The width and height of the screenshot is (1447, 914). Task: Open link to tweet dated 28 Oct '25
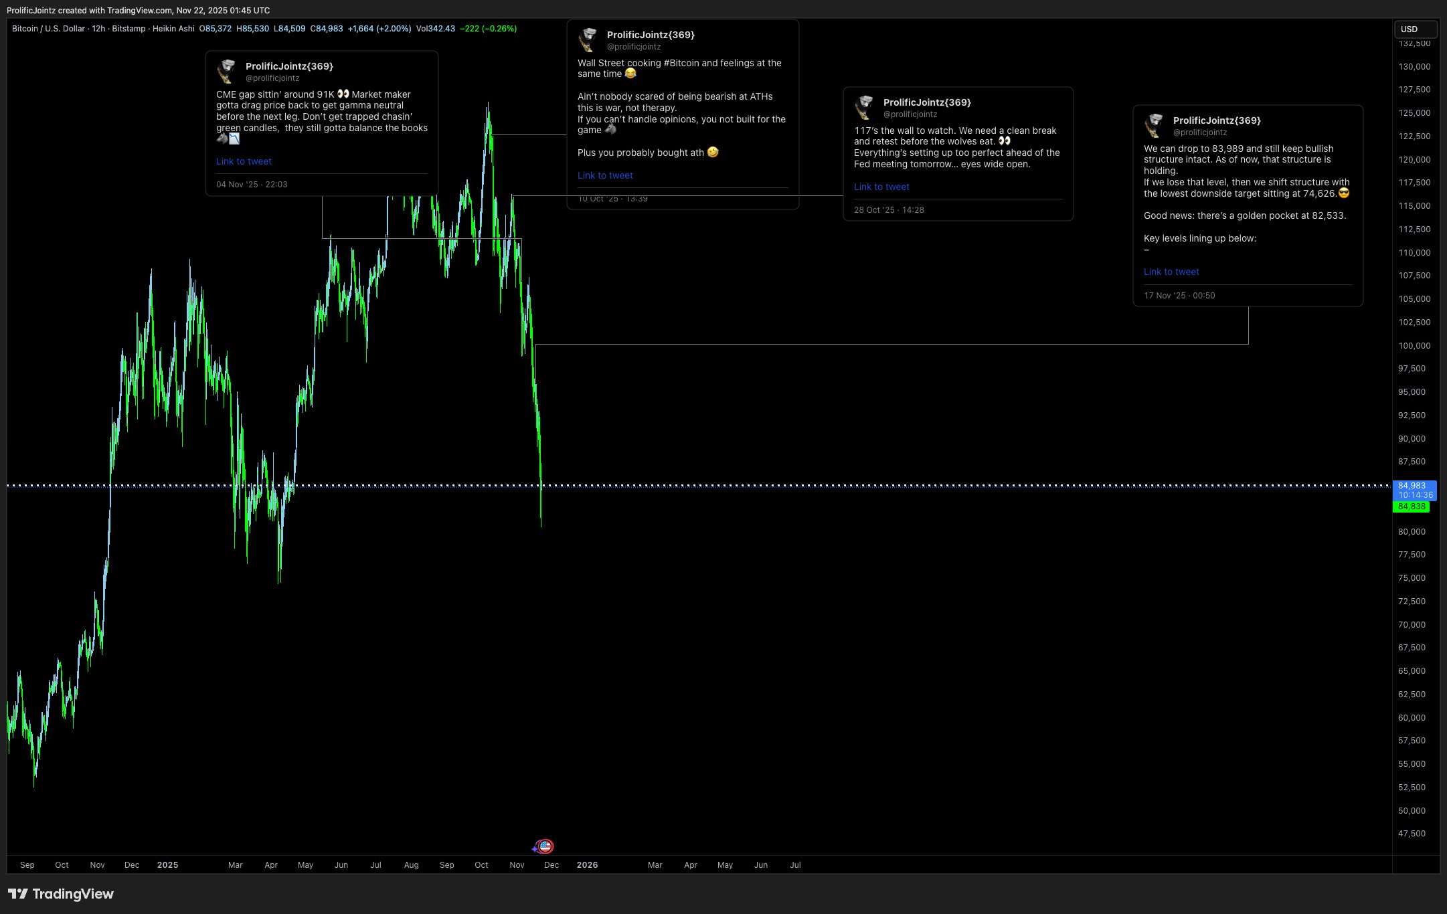tap(881, 187)
